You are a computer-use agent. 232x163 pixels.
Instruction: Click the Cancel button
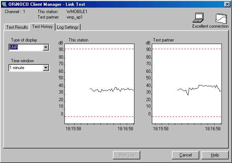[x=186, y=155]
